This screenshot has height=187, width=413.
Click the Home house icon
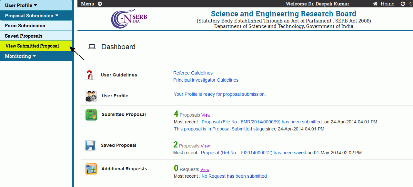point(375,4)
